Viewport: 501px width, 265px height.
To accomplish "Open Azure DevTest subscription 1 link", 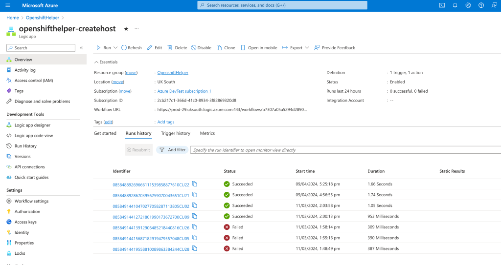I will point(184,91).
